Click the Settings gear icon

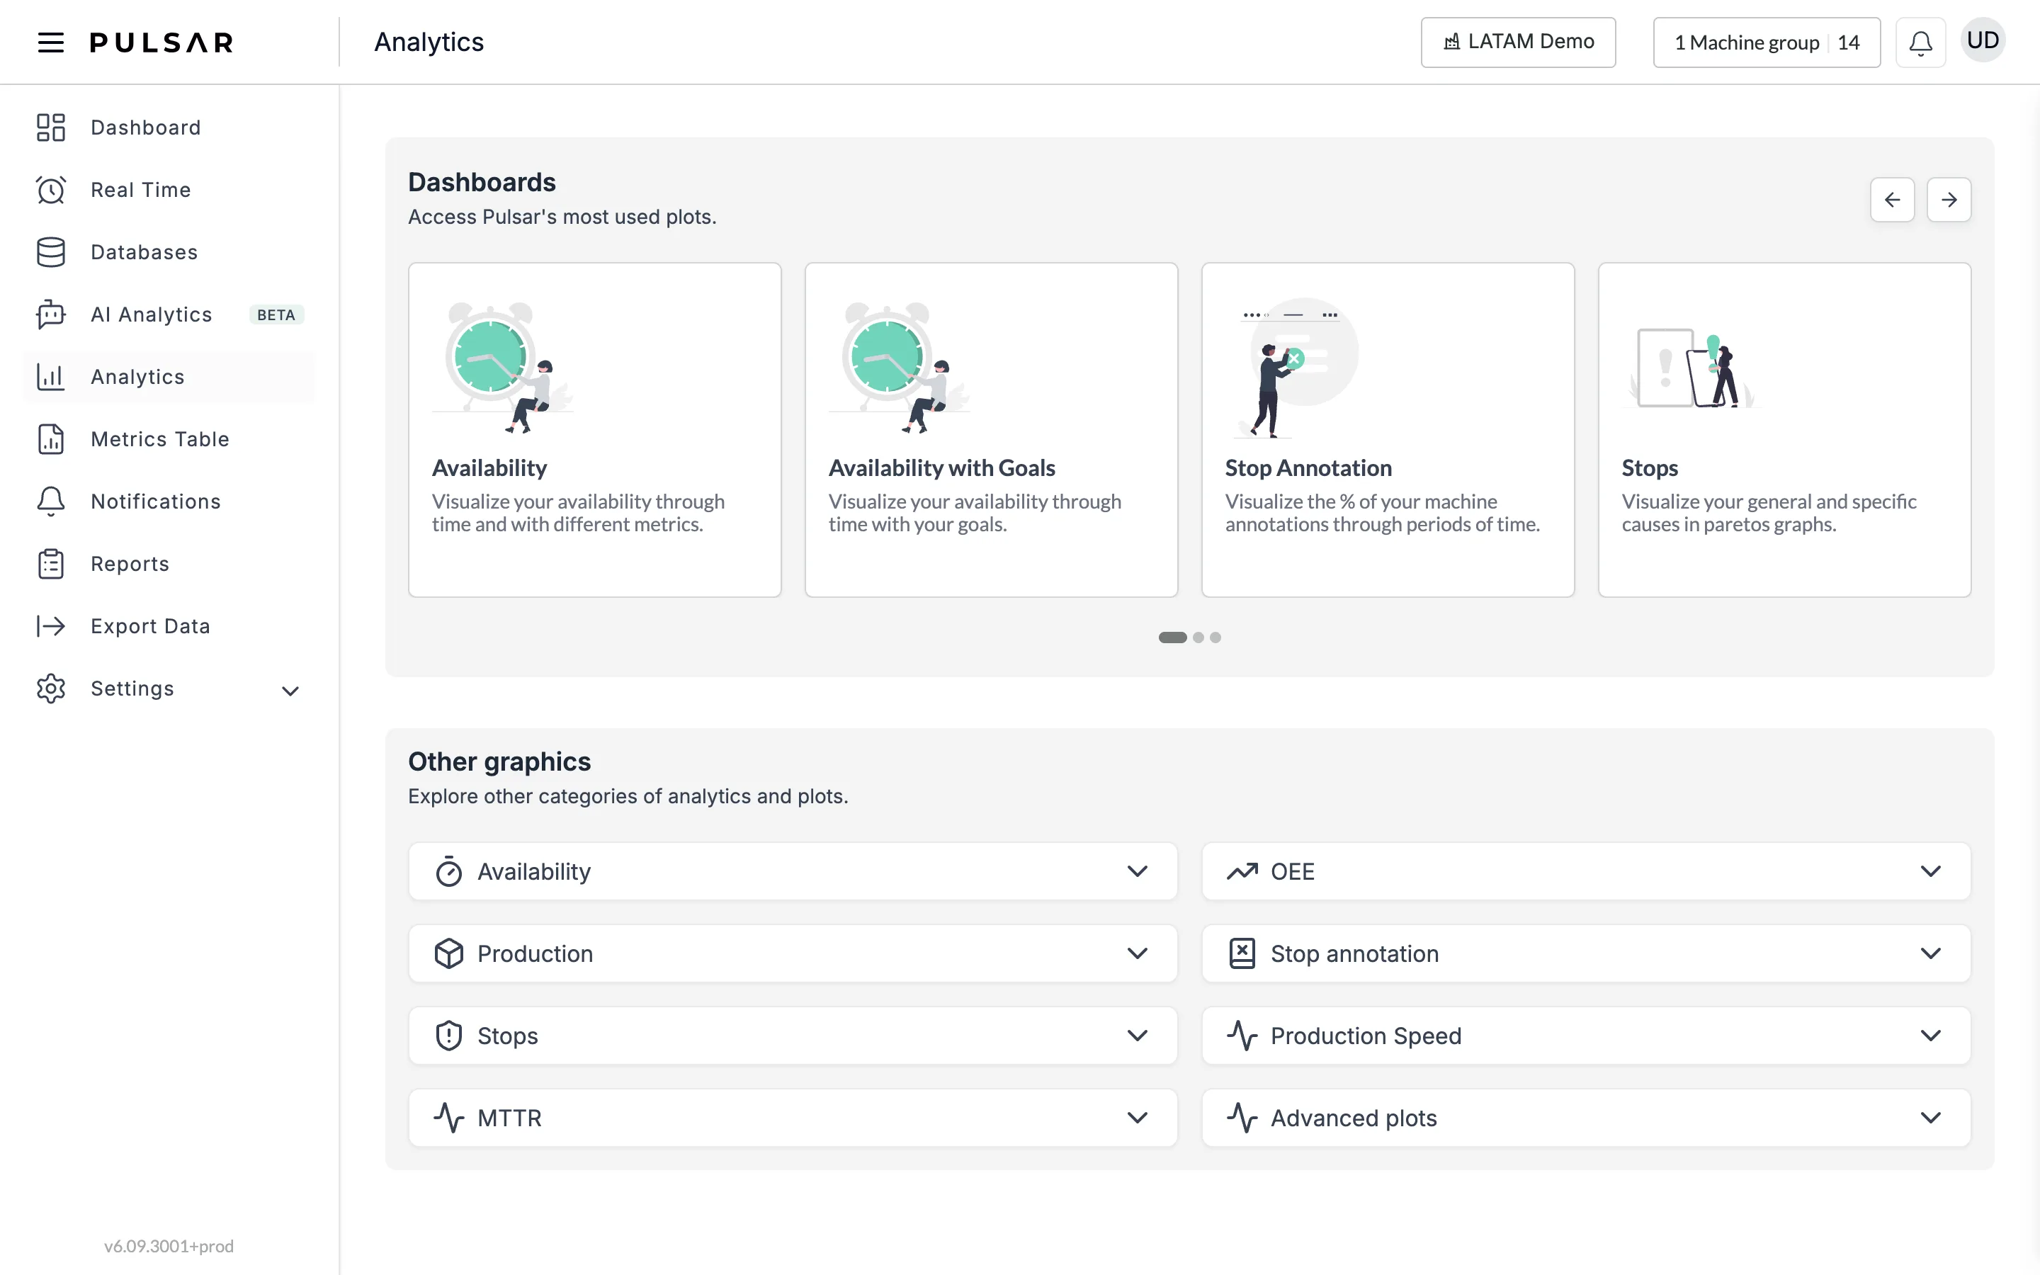pos(50,688)
